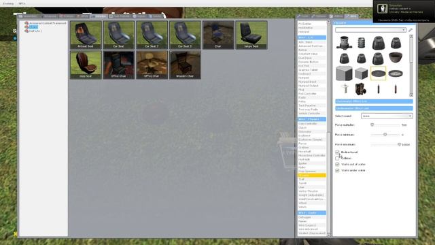Select the flat disc with center hole model
435x245 pixels.
[x=396, y=73]
